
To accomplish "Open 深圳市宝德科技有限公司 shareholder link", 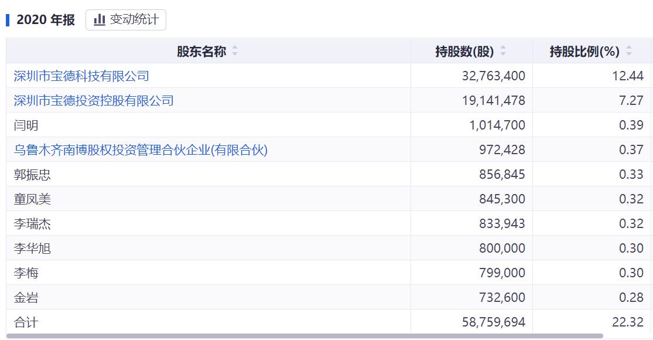I will pos(81,76).
